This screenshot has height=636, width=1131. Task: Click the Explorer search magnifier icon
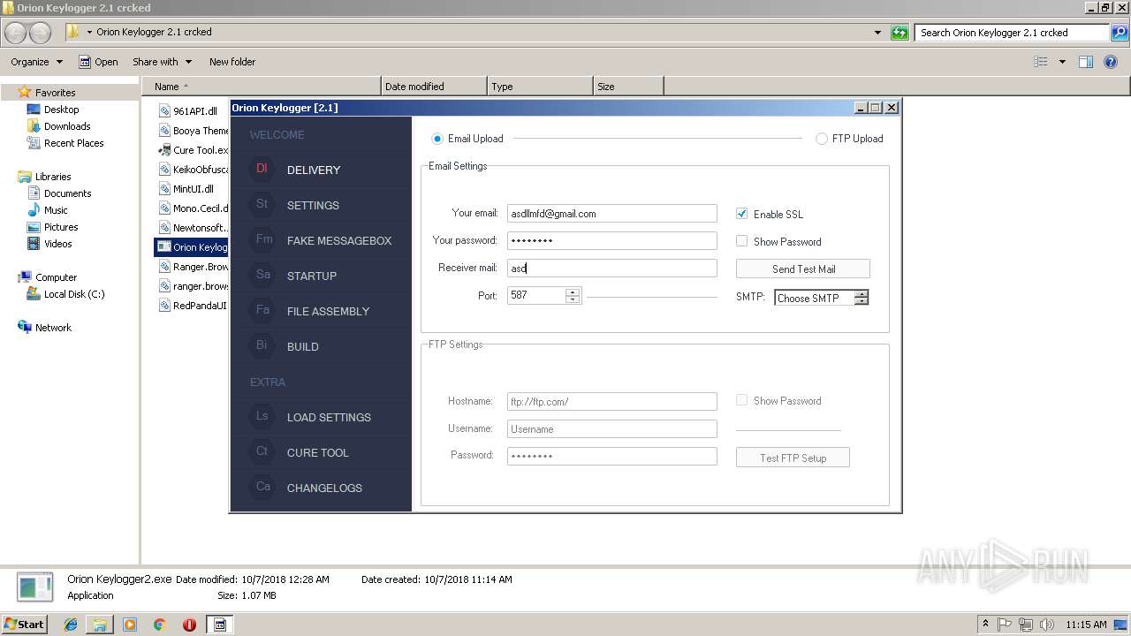(x=1120, y=33)
